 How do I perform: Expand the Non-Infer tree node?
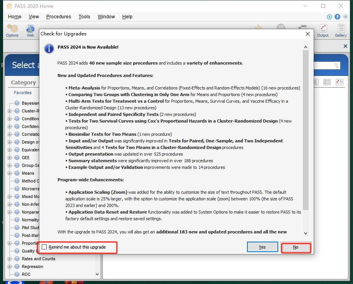coord(9,204)
